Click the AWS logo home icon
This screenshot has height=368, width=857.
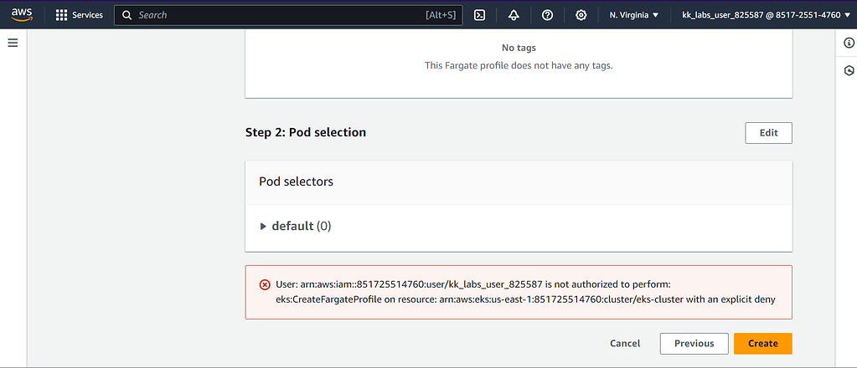click(x=21, y=14)
